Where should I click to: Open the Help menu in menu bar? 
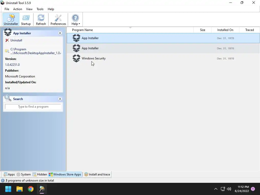51,9
